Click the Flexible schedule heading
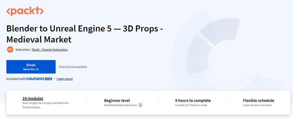The image size is (293, 119). pos(258,100)
